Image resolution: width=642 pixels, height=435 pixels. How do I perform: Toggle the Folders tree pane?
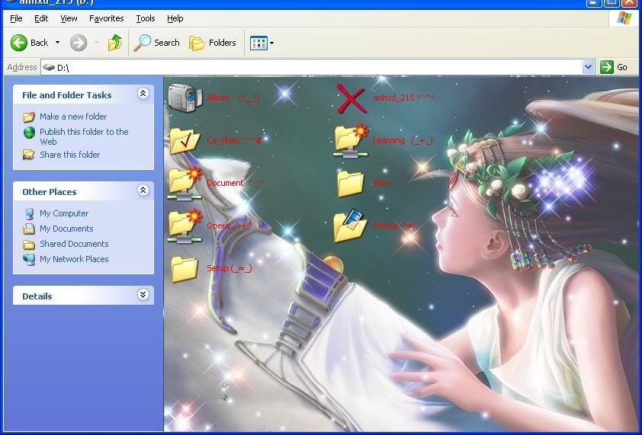point(213,43)
